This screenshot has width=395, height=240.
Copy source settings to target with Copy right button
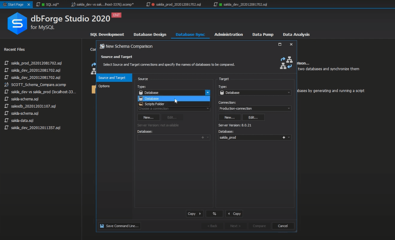point(194,214)
